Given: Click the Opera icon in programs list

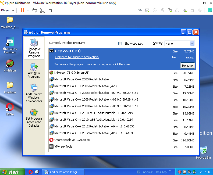Looking at the screenshot, I should pyautogui.click(x=51, y=140).
